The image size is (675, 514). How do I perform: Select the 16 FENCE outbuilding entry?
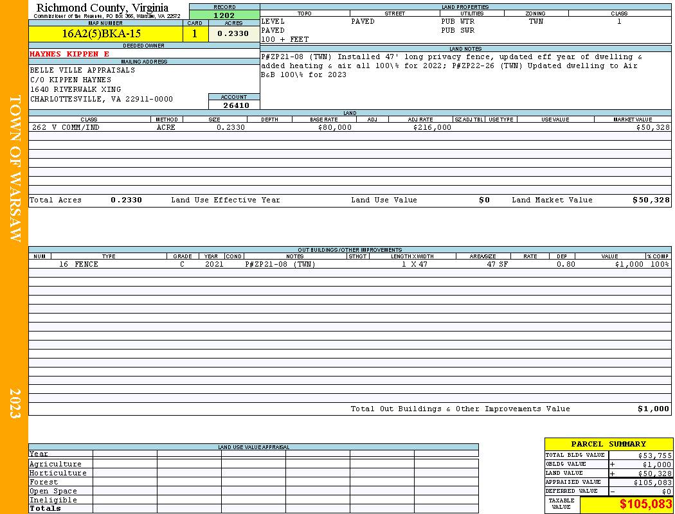(x=78, y=265)
